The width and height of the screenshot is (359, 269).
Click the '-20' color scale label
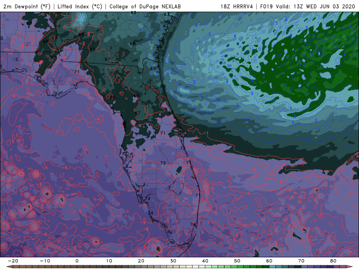tap(13, 261)
